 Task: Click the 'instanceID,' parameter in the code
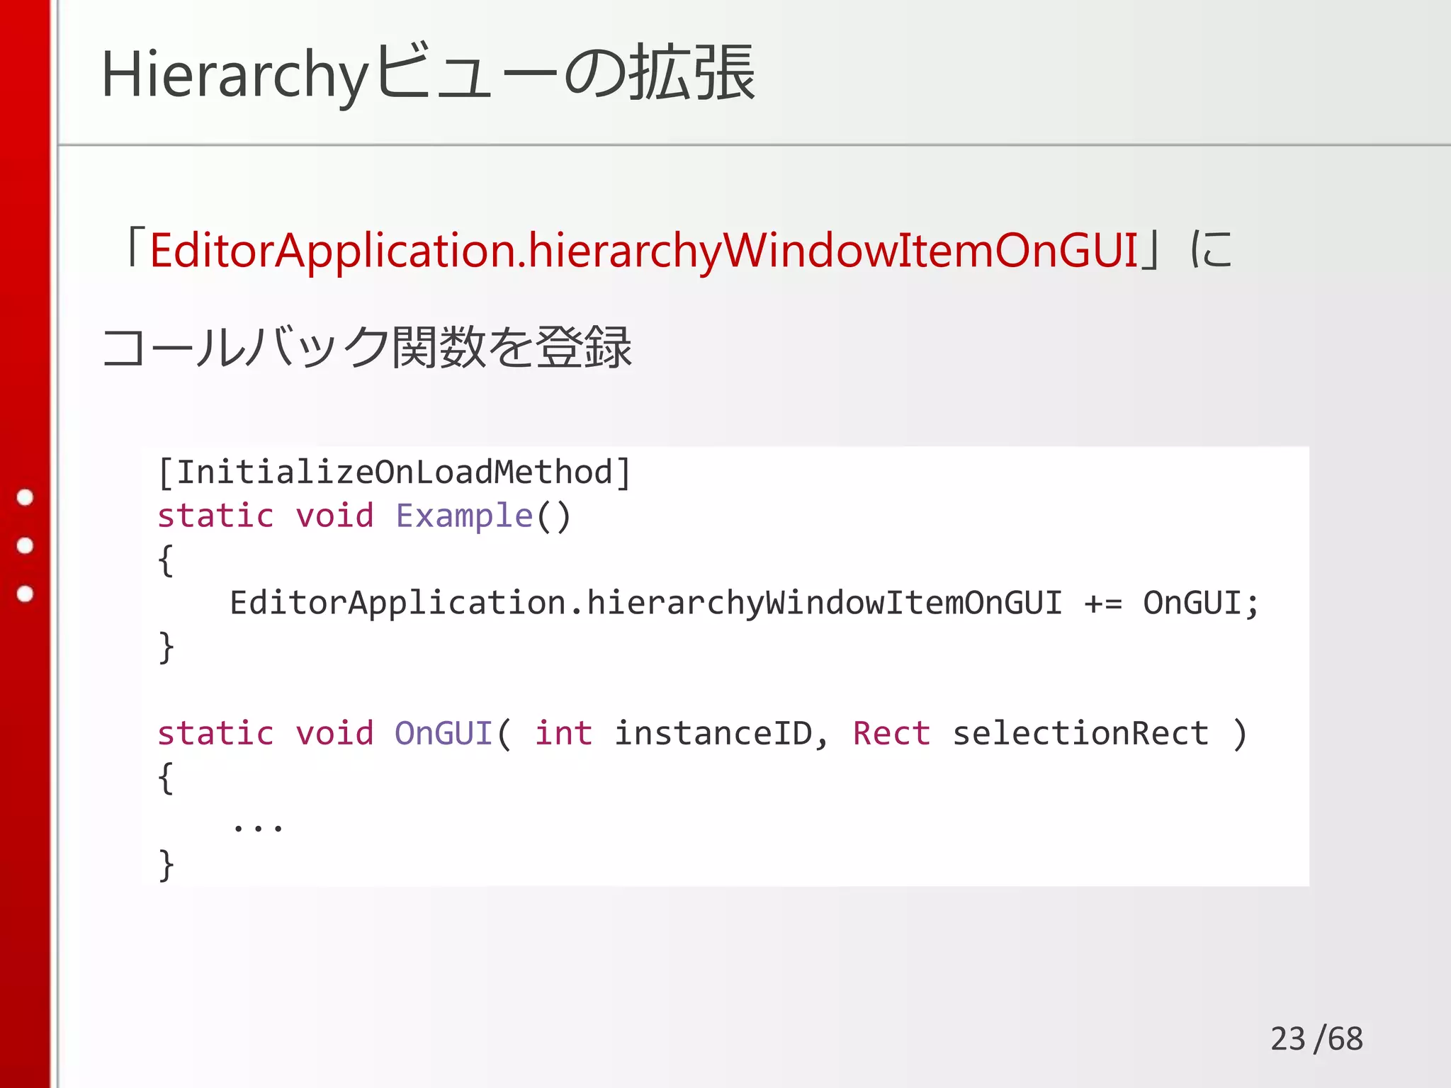[721, 733]
